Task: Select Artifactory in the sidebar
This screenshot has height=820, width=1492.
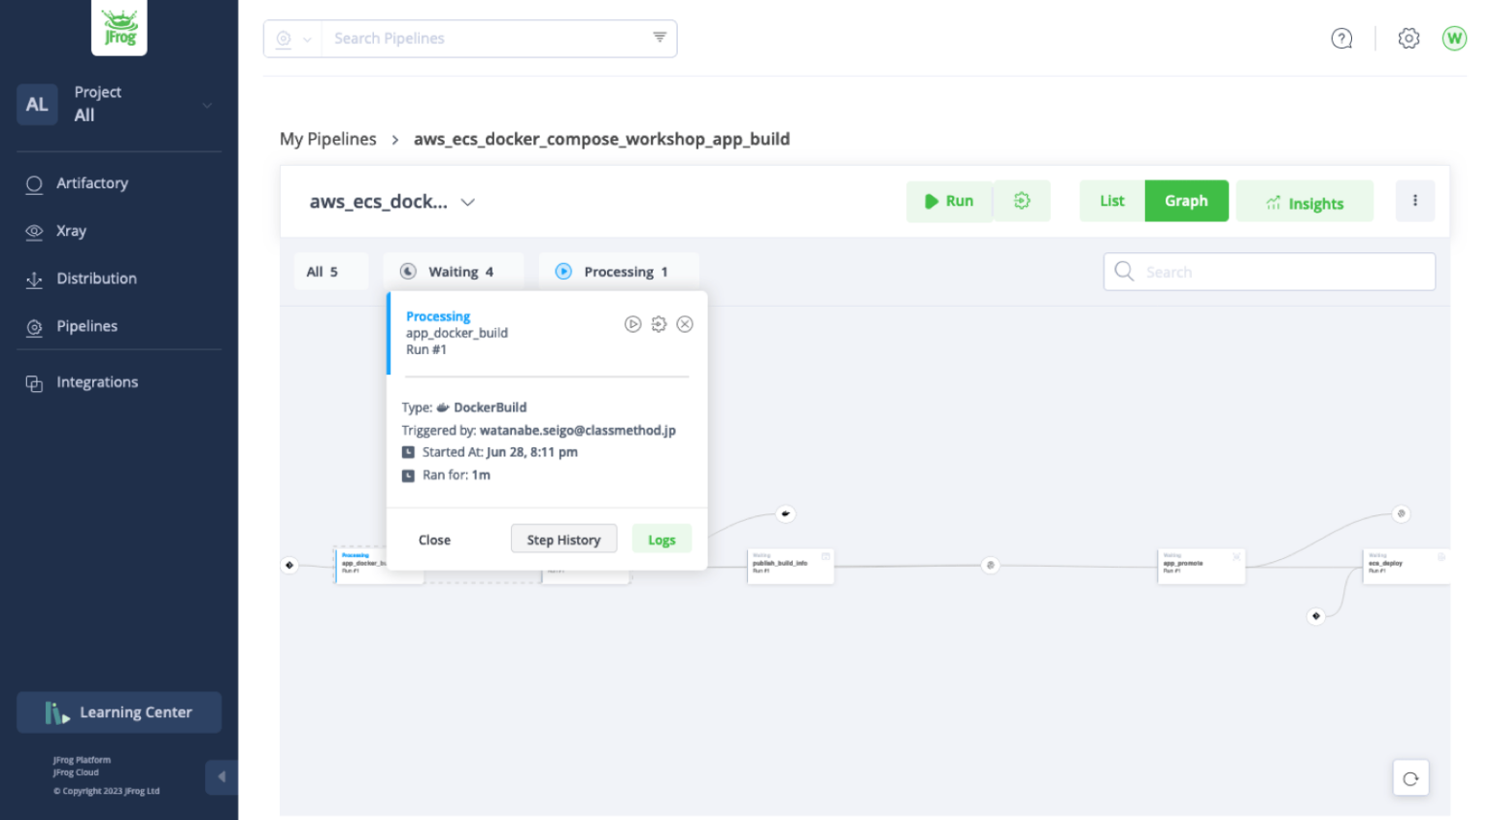Action: (92, 183)
